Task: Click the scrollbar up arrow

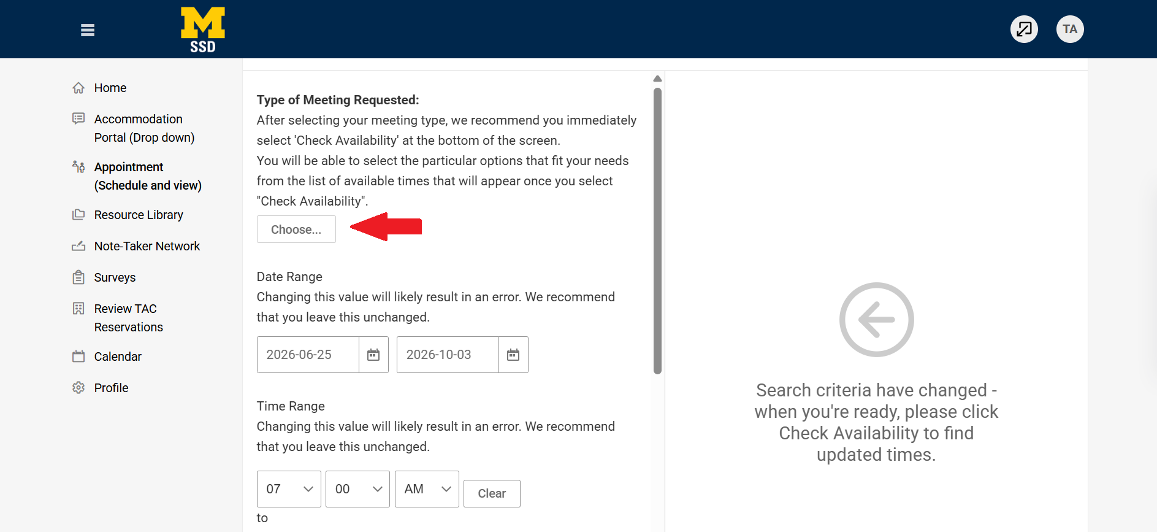Action: [x=657, y=79]
